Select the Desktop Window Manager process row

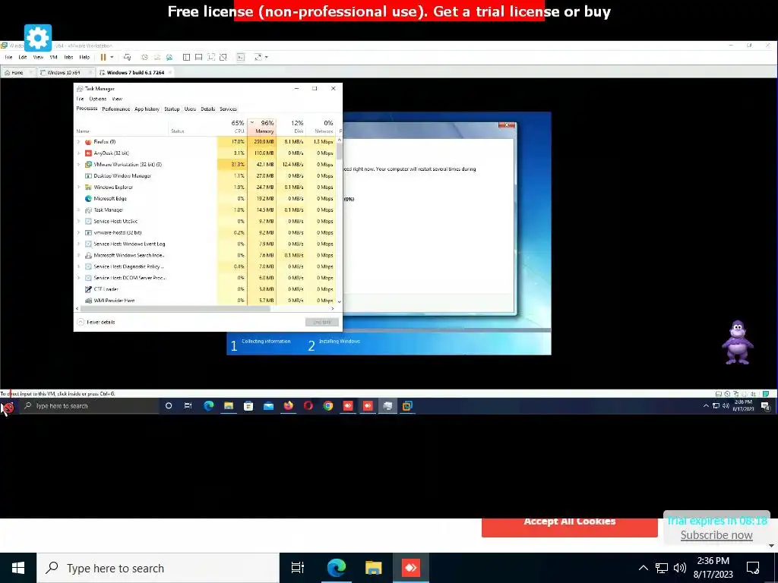205,176
